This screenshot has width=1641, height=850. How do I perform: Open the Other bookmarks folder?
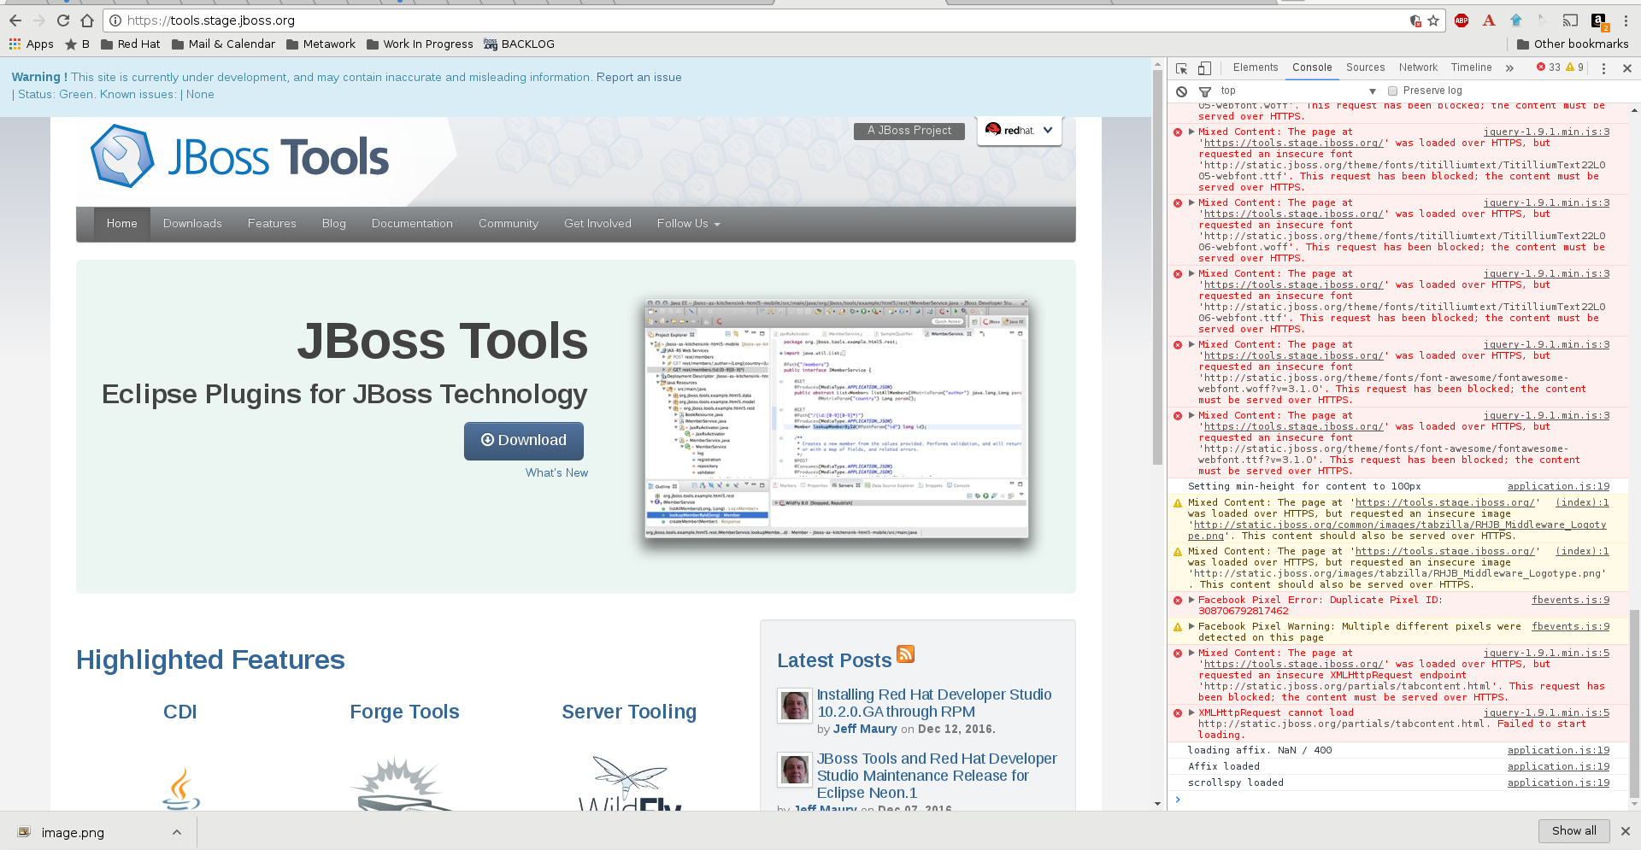pos(1573,44)
